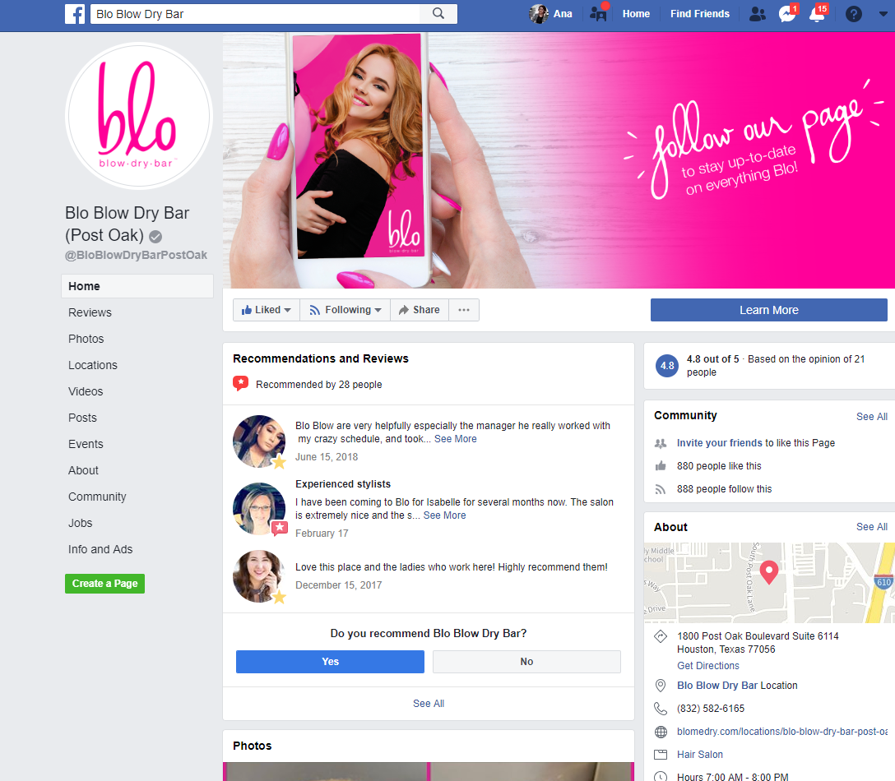Click the phone icon in About

coord(661,709)
